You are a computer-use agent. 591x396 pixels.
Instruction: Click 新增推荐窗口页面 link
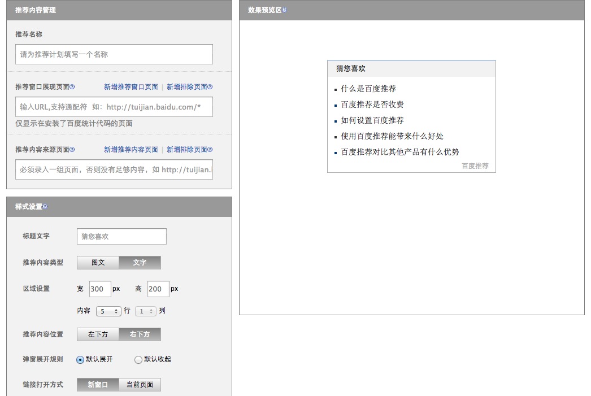pyautogui.click(x=131, y=87)
